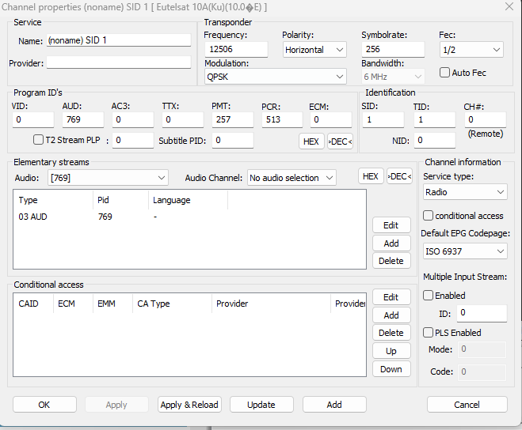Move conditional access entry Up
The height and width of the screenshot is (430, 522).
pos(391,351)
